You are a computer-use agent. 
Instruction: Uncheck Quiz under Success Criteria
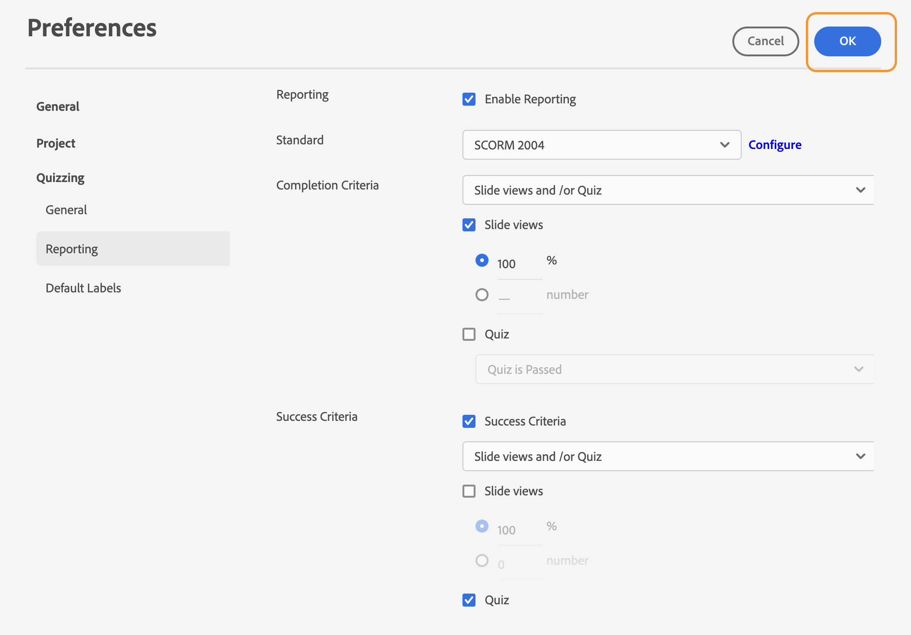click(469, 600)
